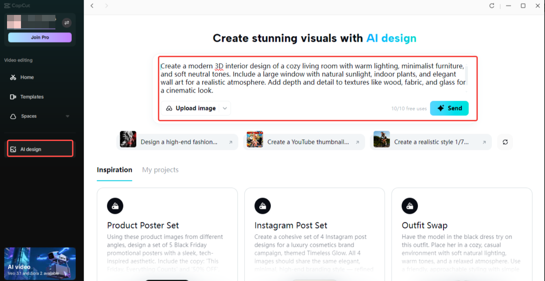
Task: Click the realistic style suggestion image
Action: pos(382,139)
